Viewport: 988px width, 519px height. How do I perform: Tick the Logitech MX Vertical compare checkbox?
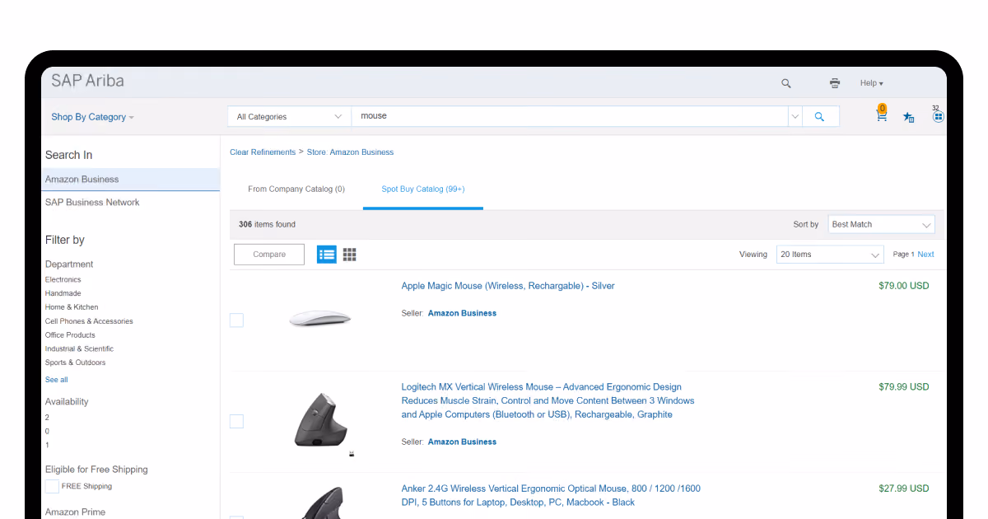[x=236, y=421]
